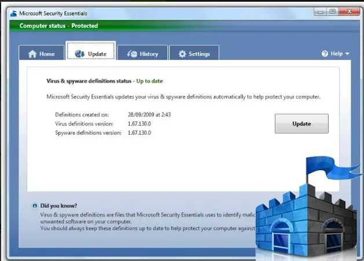Click the definitions date '28/09/2009 at 2:43'
This screenshot has width=364, height=261.
149,115
